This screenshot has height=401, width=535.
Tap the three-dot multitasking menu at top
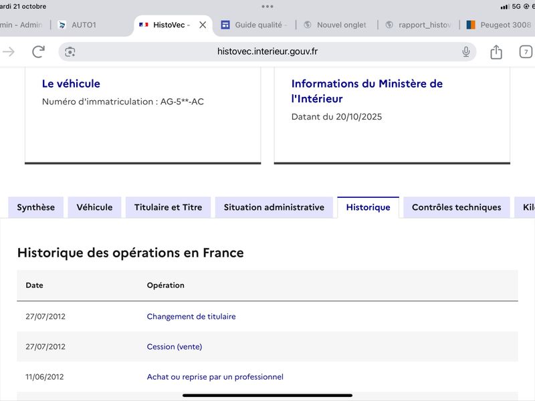pyautogui.click(x=267, y=7)
